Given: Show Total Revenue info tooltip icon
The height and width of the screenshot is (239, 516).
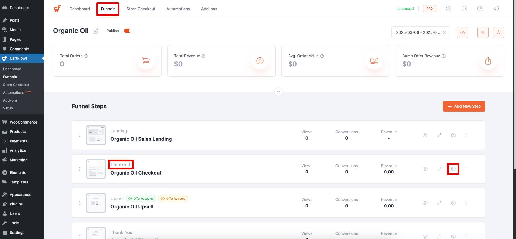Looking at the screenshot, I should click(203, 56).
